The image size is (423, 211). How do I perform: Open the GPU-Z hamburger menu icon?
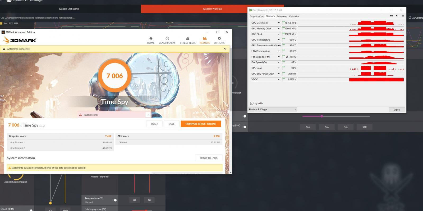click(403, 16)
